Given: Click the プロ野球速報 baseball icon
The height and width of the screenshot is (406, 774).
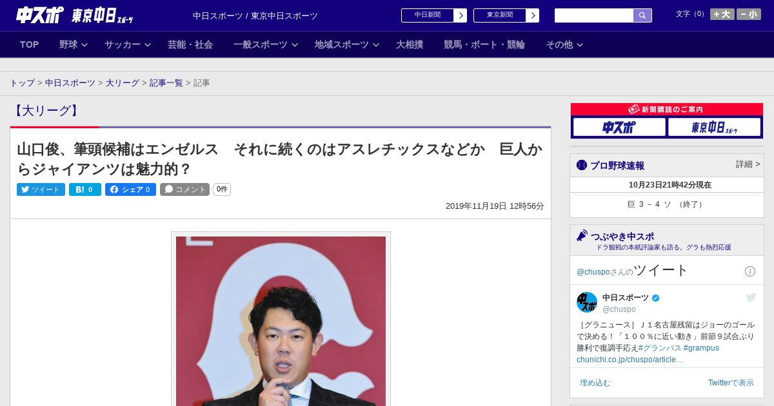Looking at the screenshot, I should [x=582, y=165].
